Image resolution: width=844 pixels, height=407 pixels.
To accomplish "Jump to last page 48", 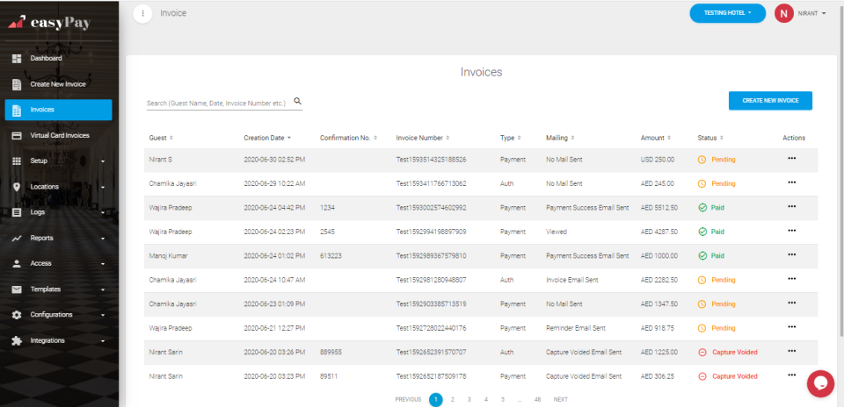I will (x=537, y=399).
